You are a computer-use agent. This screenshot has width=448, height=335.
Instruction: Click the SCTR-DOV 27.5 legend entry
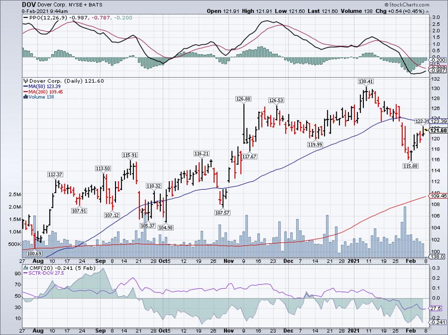tap(43, 273)
